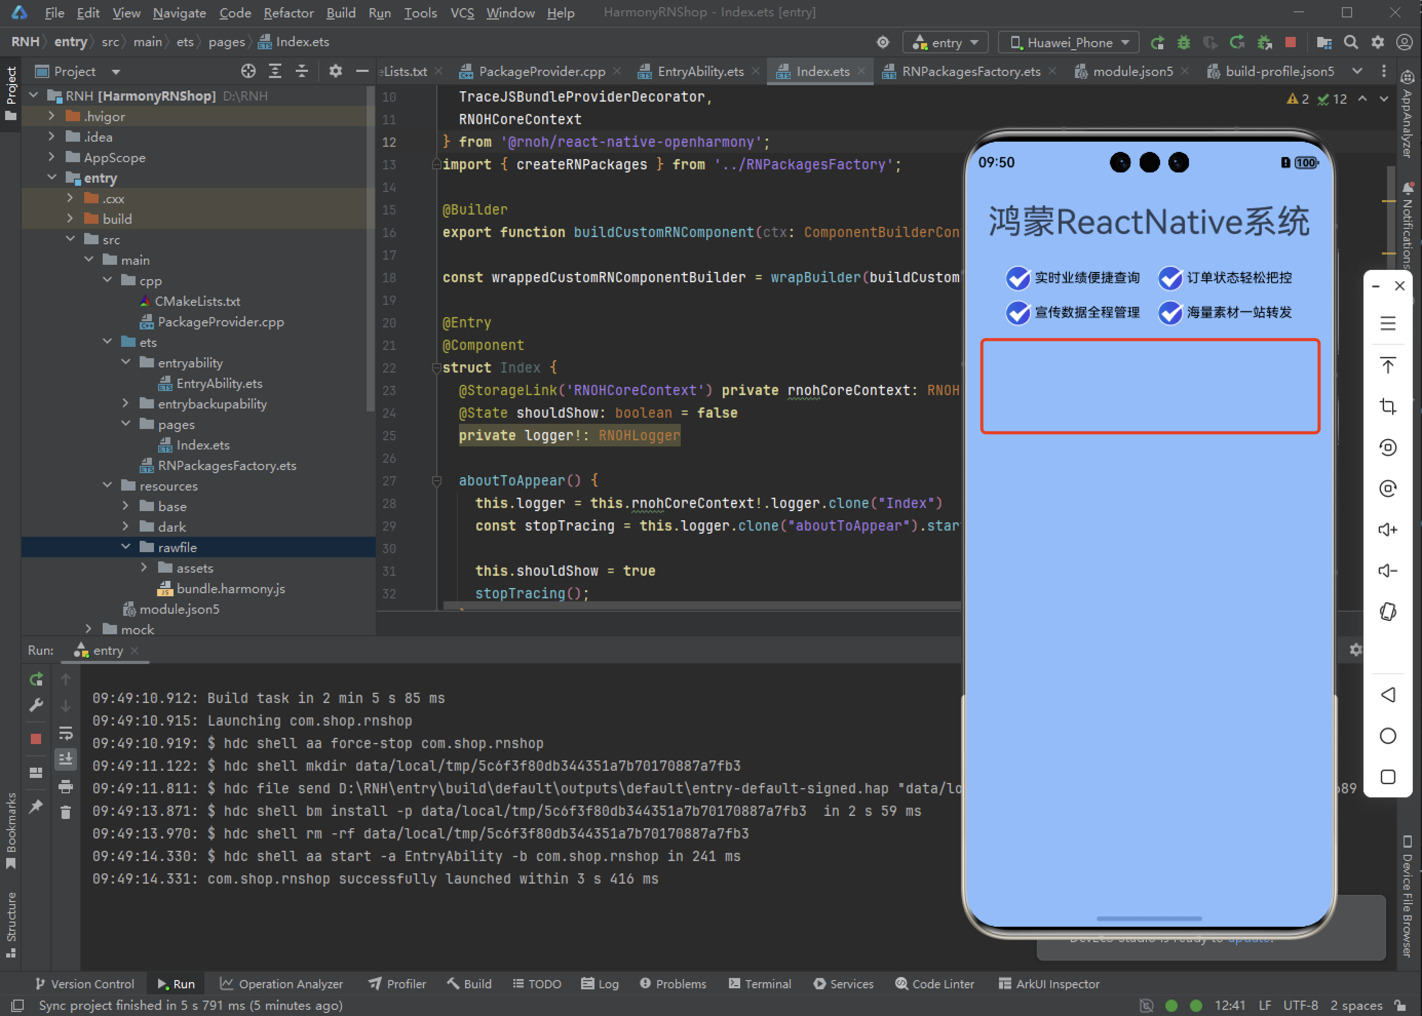The image size is (1422, 1016).
Task: Open the entry run configuration dropdown
Action: (x=945, y=43)
